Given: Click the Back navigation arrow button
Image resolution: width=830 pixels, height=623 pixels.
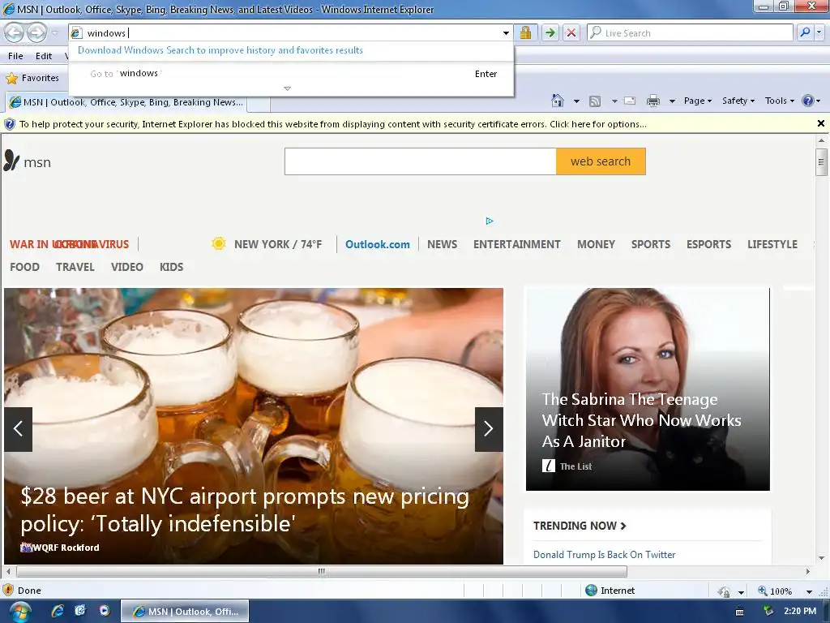Looking at the screenshot, I should point(15,32).
